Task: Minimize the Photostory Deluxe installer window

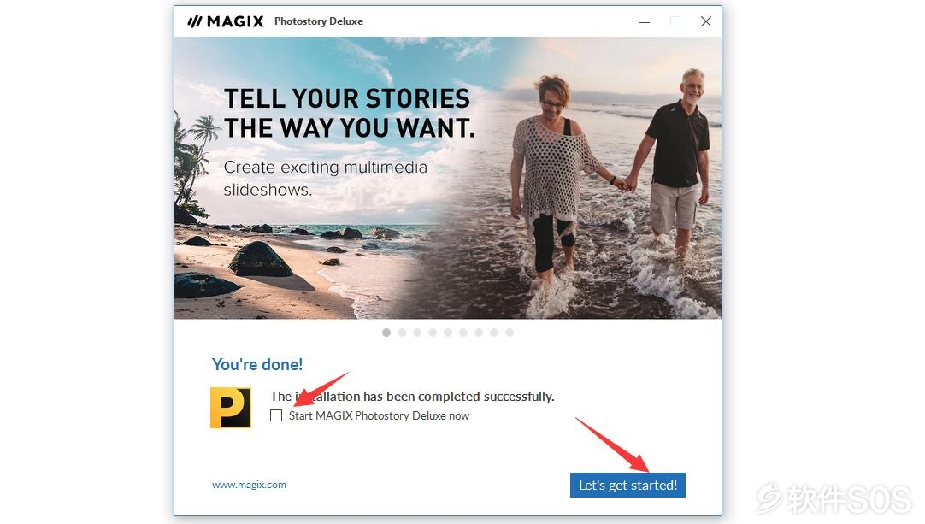Action: click(x=645, y=22)
